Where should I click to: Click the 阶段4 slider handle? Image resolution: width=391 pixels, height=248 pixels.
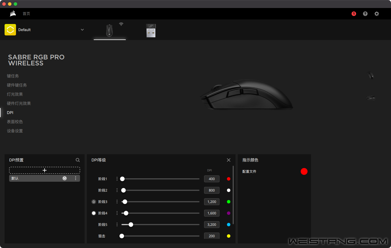click(126, 213)
